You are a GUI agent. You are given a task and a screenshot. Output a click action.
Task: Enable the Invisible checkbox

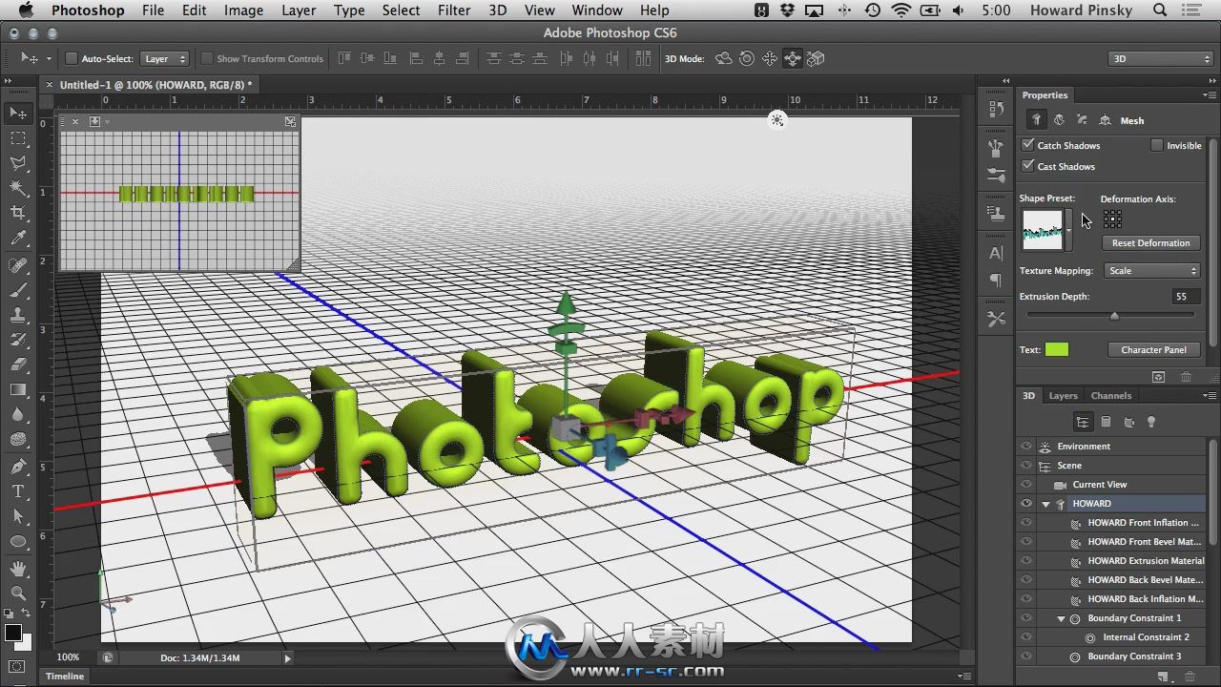pos(1157,145)
